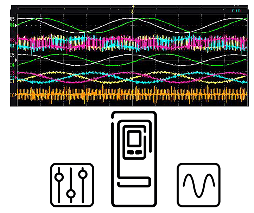
Task: Click the green I4 channel label
Action: tap(12, 65)
